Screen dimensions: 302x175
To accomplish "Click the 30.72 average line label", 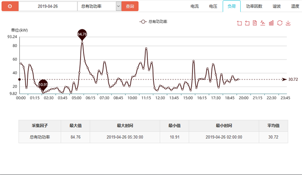I will coord(293,79).
